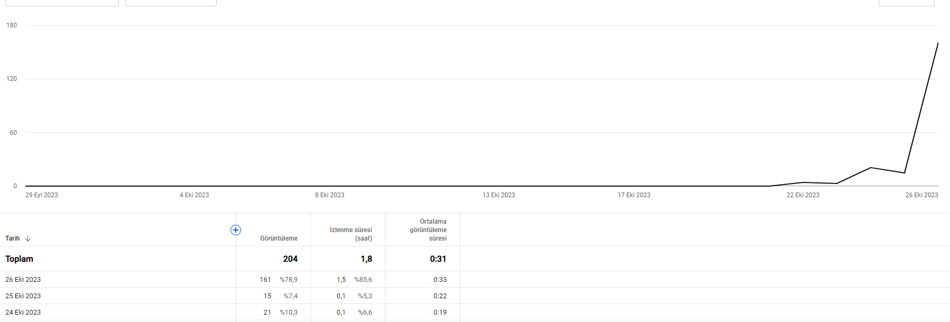Viewport: 950px width, 322px height.
Task: Open the dropdown box at top right
Action: 906,3
